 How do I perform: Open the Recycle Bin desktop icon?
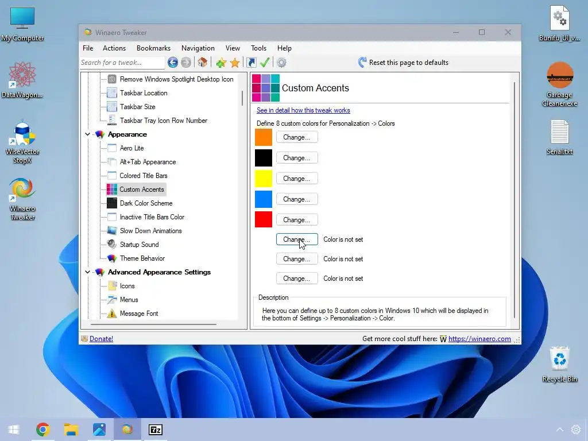559,365
